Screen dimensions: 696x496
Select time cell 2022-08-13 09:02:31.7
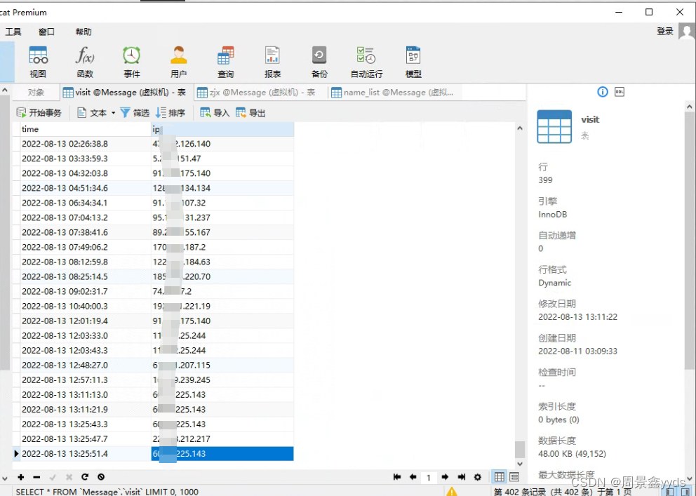(x=86, y=291)
